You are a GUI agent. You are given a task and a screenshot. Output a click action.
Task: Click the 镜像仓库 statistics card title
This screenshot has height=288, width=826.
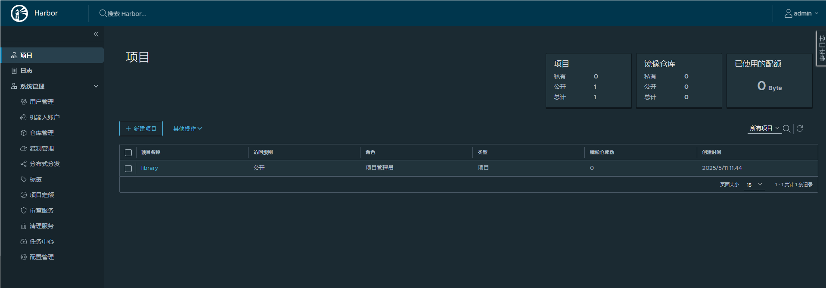pos(660,64)
